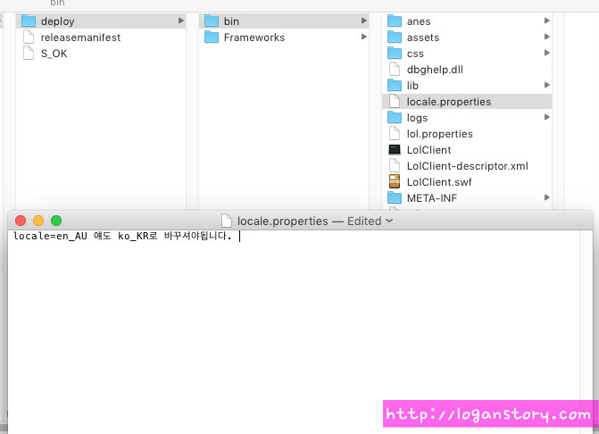Expand the logs folder arrow
Image resolution: width=599 pixels, height=434 pixels.
547,117
